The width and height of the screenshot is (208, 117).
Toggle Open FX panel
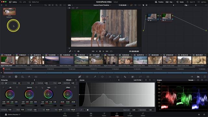(191, 2)
